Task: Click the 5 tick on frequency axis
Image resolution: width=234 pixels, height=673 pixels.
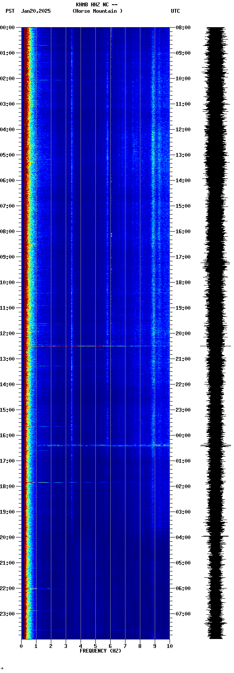Action: (x=95, y=646)
